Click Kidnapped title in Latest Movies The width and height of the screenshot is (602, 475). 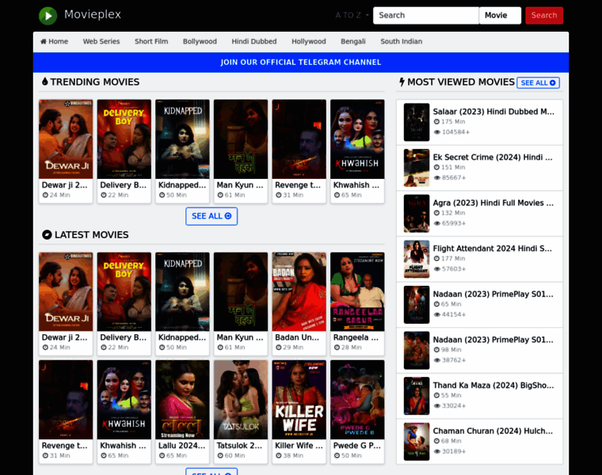coord(182,337)
